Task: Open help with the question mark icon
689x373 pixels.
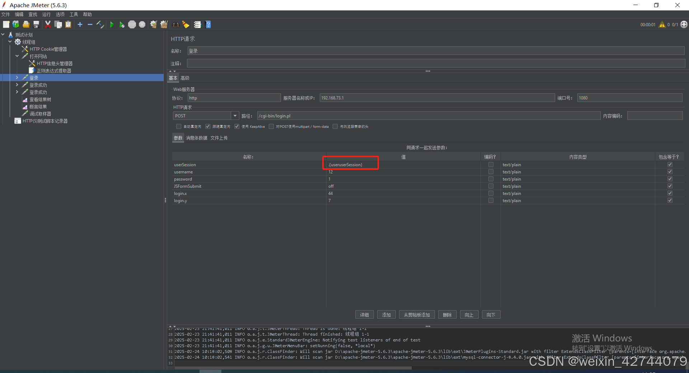Action: (208, 24)
